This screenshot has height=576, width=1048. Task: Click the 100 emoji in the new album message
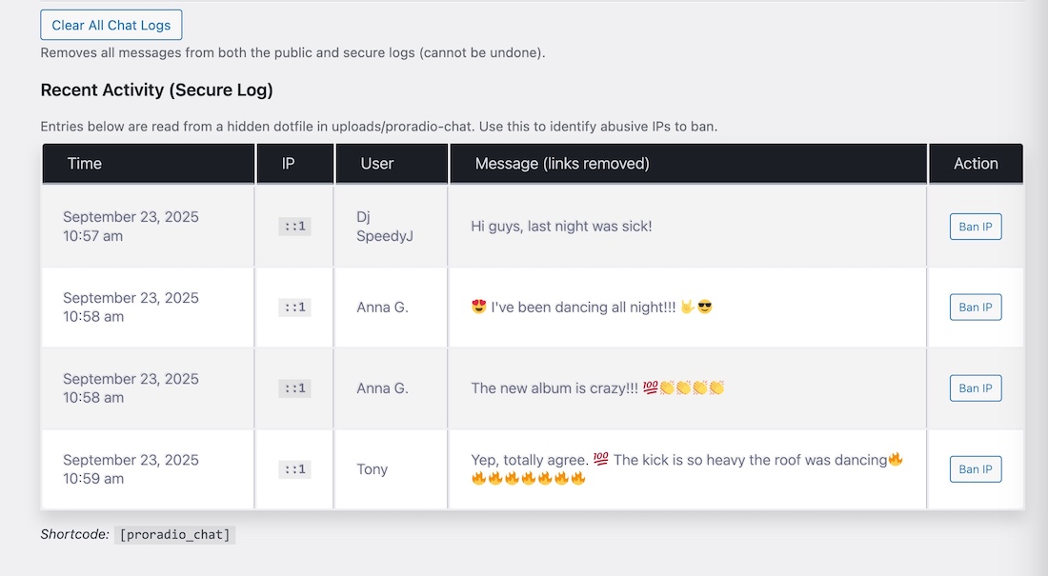pos(652,388)
